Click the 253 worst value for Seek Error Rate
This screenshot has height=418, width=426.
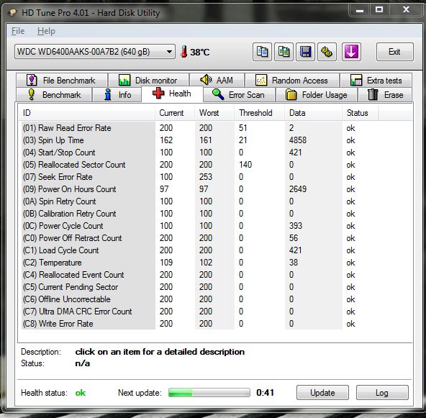point(206,177)
